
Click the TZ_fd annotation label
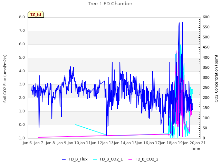pos(36,14)
